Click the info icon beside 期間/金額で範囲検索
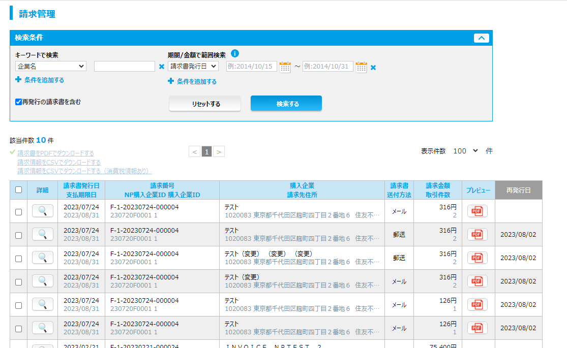567x348 pixels. (x=235, y=53)
